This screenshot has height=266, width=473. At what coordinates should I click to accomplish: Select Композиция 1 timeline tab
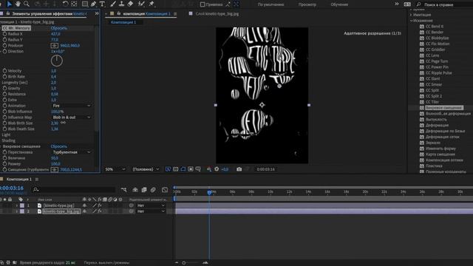tap(18, 179)
